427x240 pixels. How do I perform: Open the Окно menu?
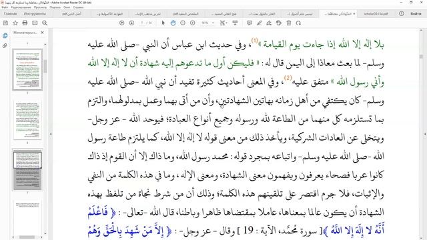(x=67, y=7)
